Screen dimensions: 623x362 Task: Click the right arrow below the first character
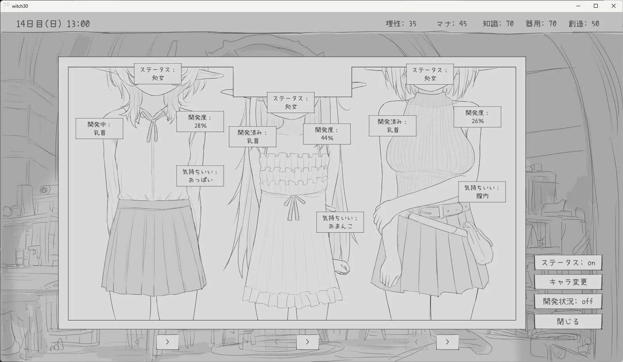point(167,342)
